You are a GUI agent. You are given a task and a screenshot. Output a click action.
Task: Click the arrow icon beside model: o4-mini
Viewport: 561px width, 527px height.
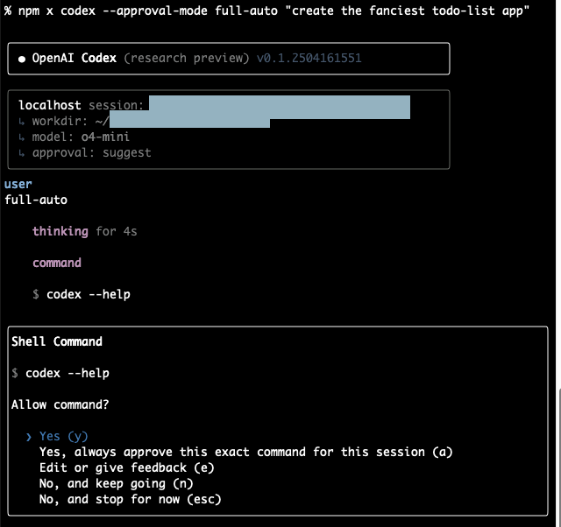[21, 137]
